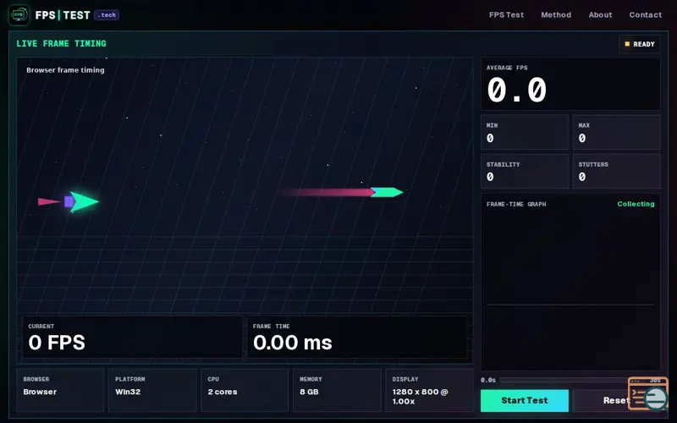The image size is (677, 423).
Task: Click the STUTTERS stat card
Action: (617, 172)
